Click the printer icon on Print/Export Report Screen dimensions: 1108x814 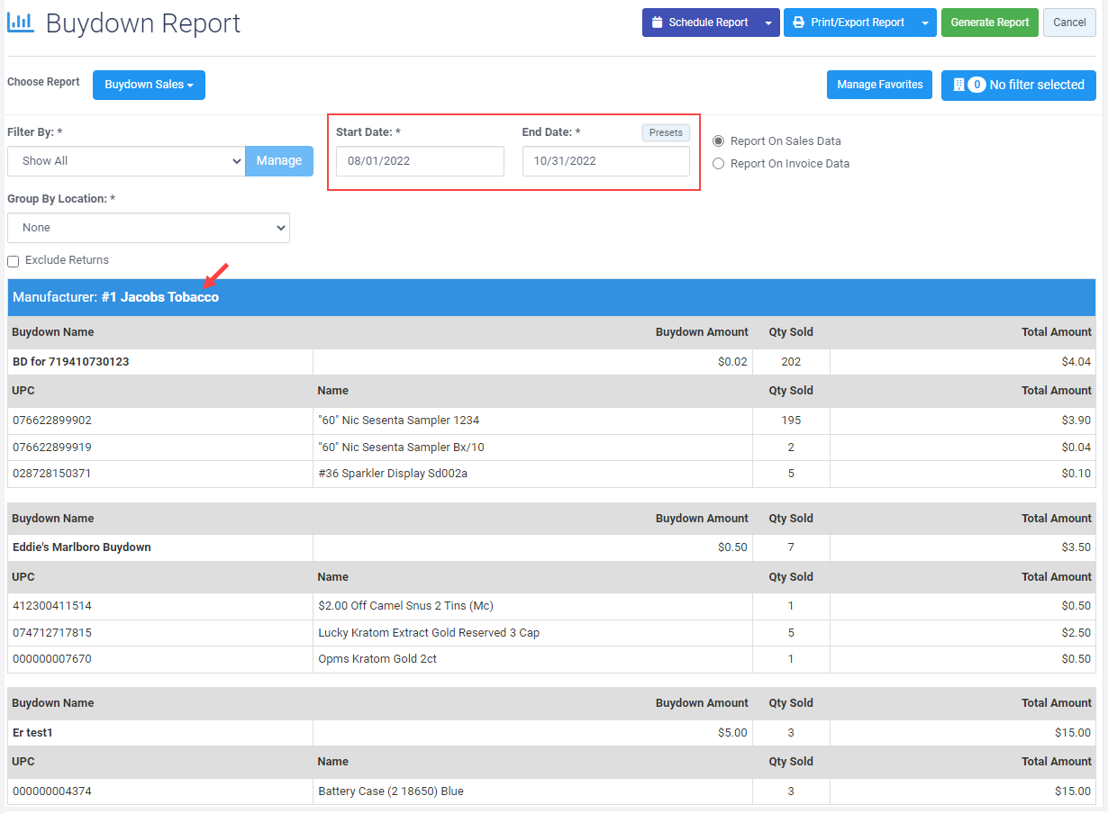(798, 23)
